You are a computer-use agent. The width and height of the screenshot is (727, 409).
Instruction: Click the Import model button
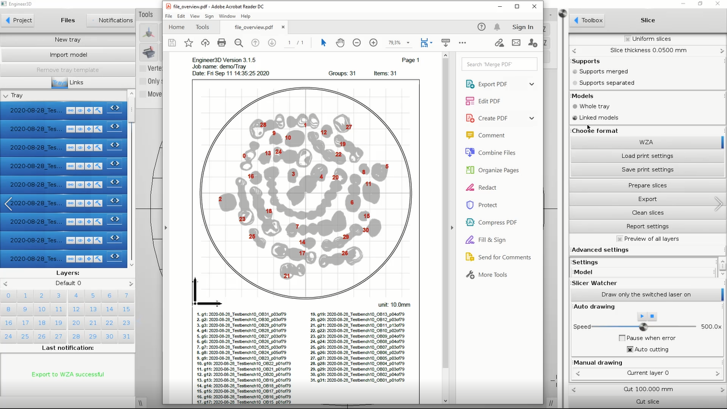point(68,55)
